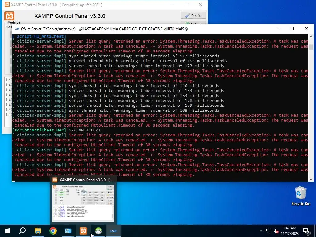The image size is (316, 237).
Task: Show hidden tray icons chevron
Action: click(x=261, y=231)
